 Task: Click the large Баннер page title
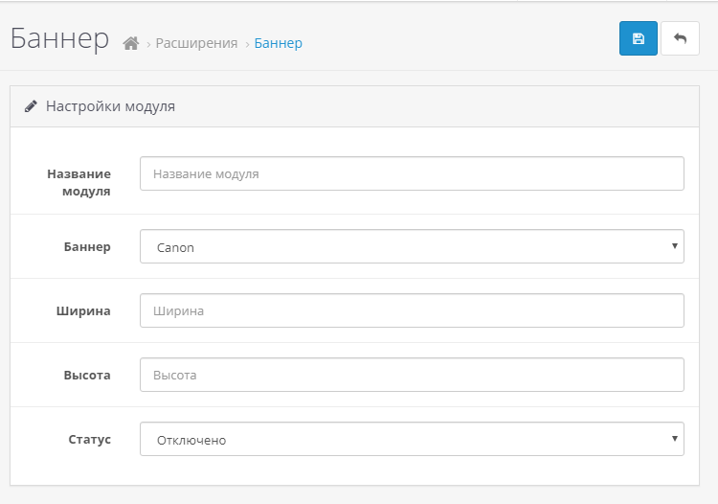point(59,38)
